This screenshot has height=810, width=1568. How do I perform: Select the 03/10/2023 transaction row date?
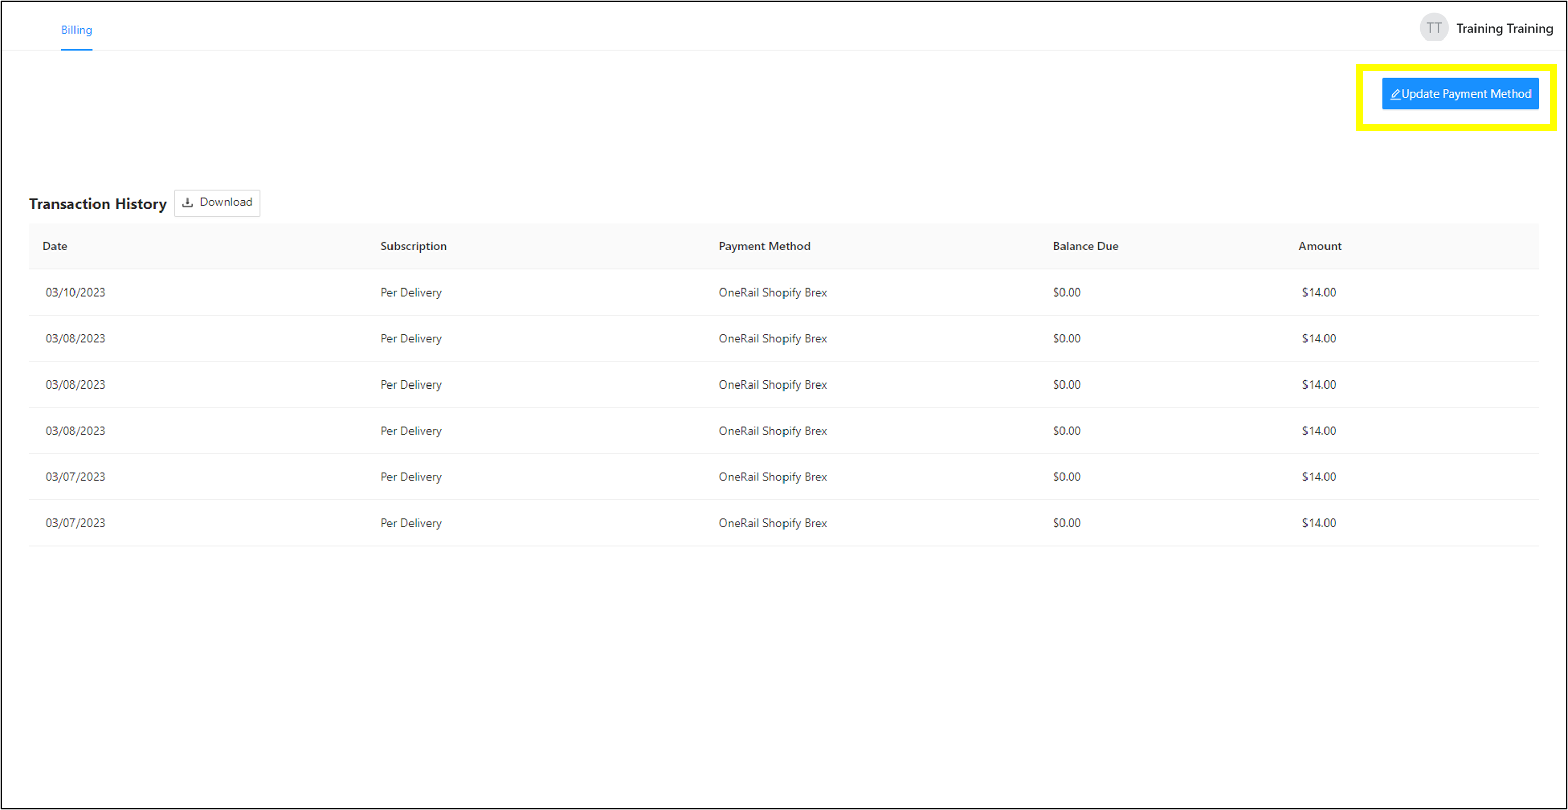click(x=76, y=293)
